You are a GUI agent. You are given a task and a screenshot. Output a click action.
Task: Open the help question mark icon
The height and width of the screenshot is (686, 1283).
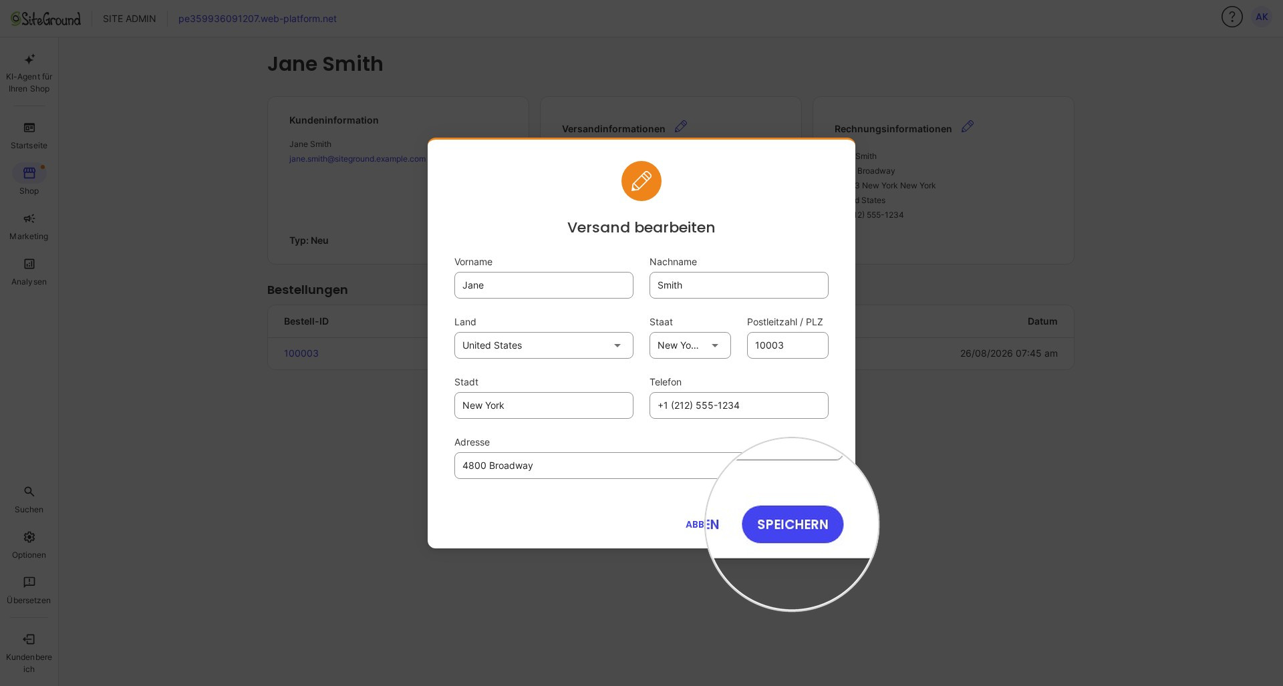click(1232, 17)
